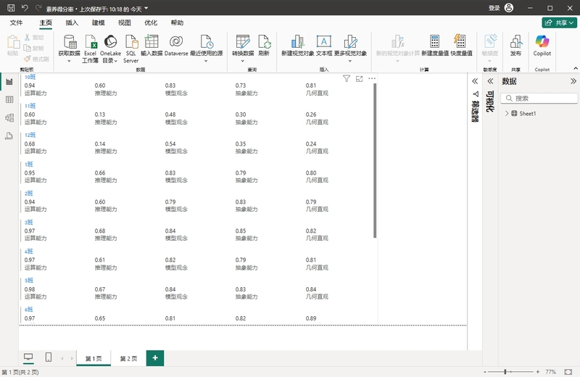580x377 pixels.
Task: Select the Help (帮助) ribbon tab
Action: (177, 22)
